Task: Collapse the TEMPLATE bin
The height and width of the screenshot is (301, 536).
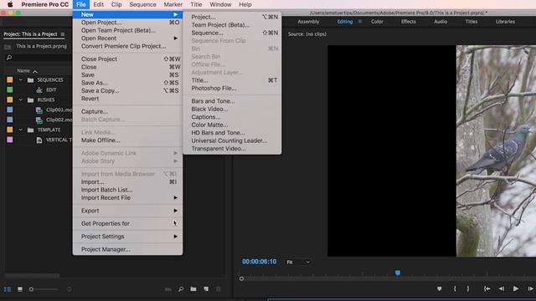Action: (x=20, y=130)
